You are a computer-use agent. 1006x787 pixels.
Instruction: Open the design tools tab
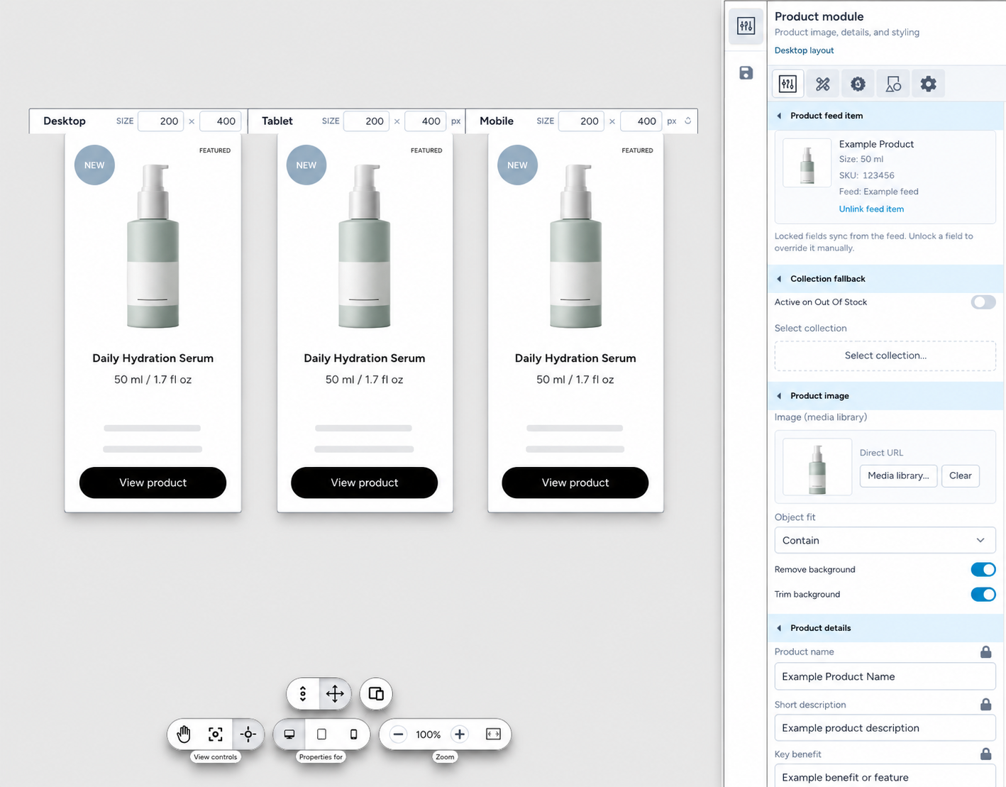point(823,84)
